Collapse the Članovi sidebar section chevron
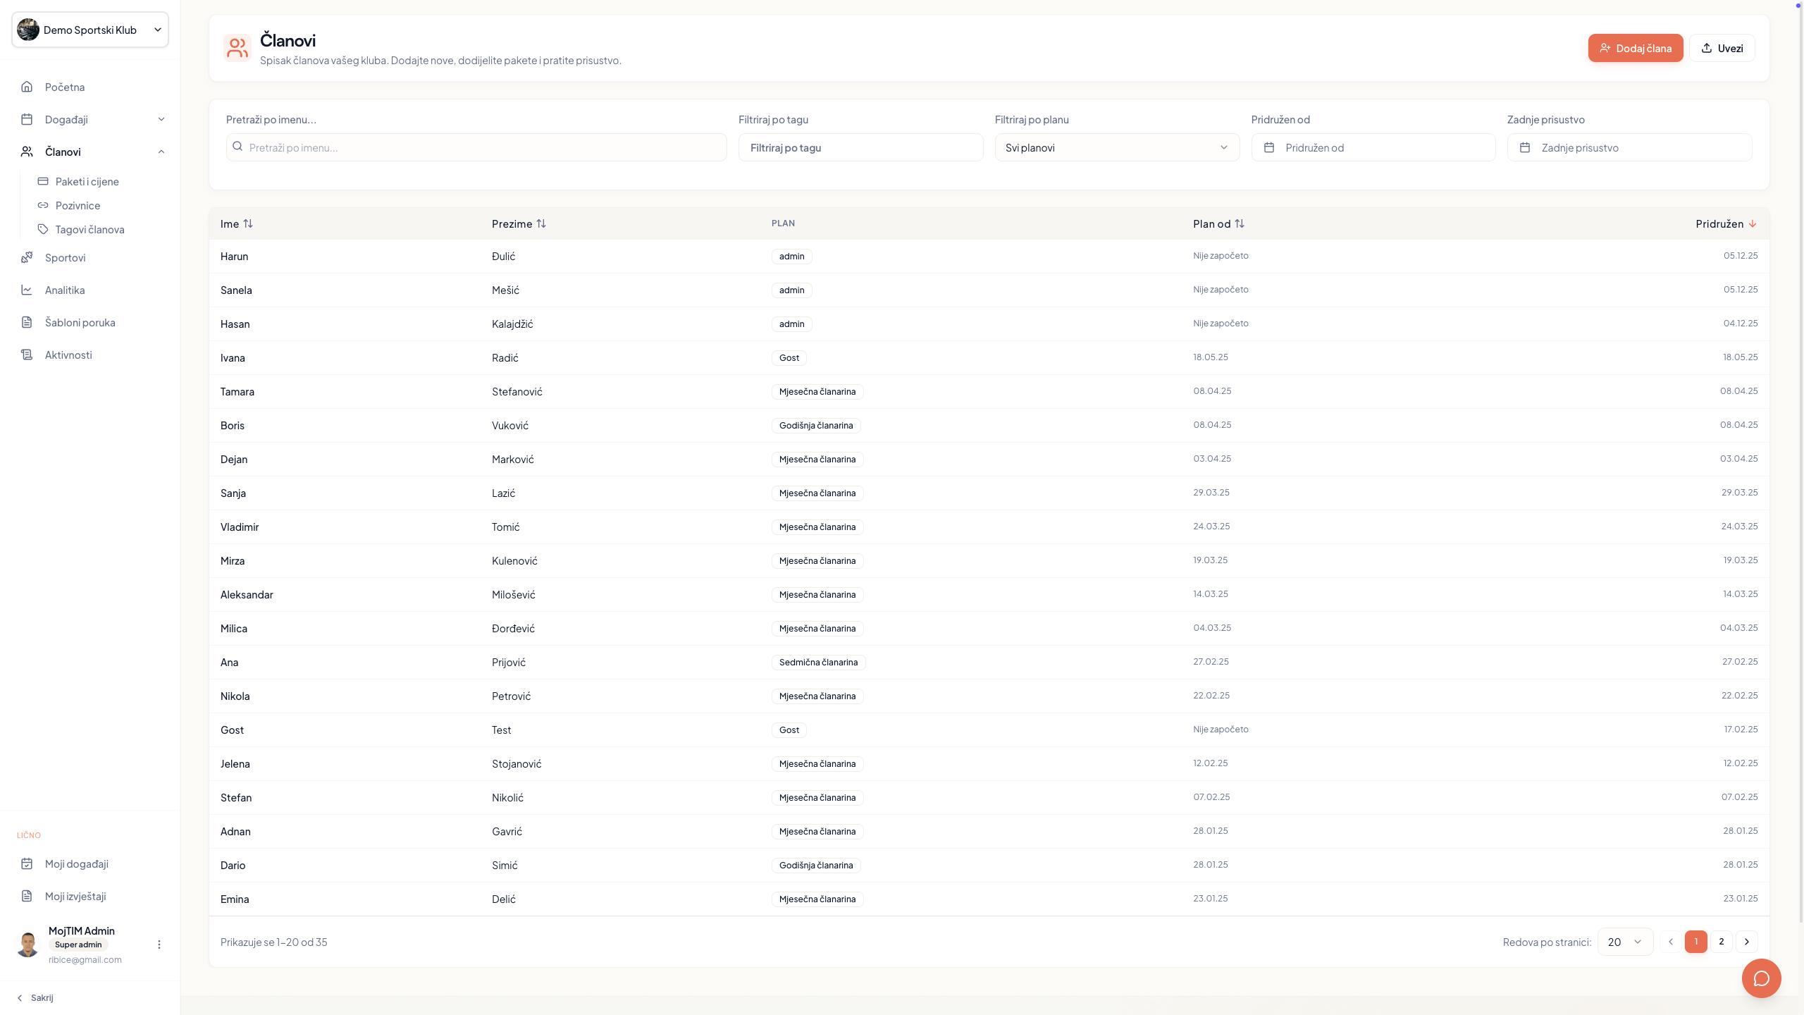The width and height of the screenshot is (1804, 1015). point(161,152)
